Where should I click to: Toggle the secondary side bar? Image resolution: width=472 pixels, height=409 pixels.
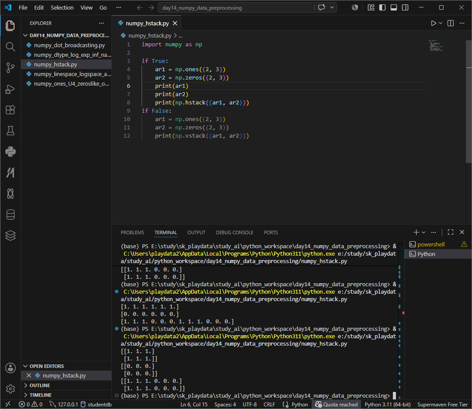[405, 7]
